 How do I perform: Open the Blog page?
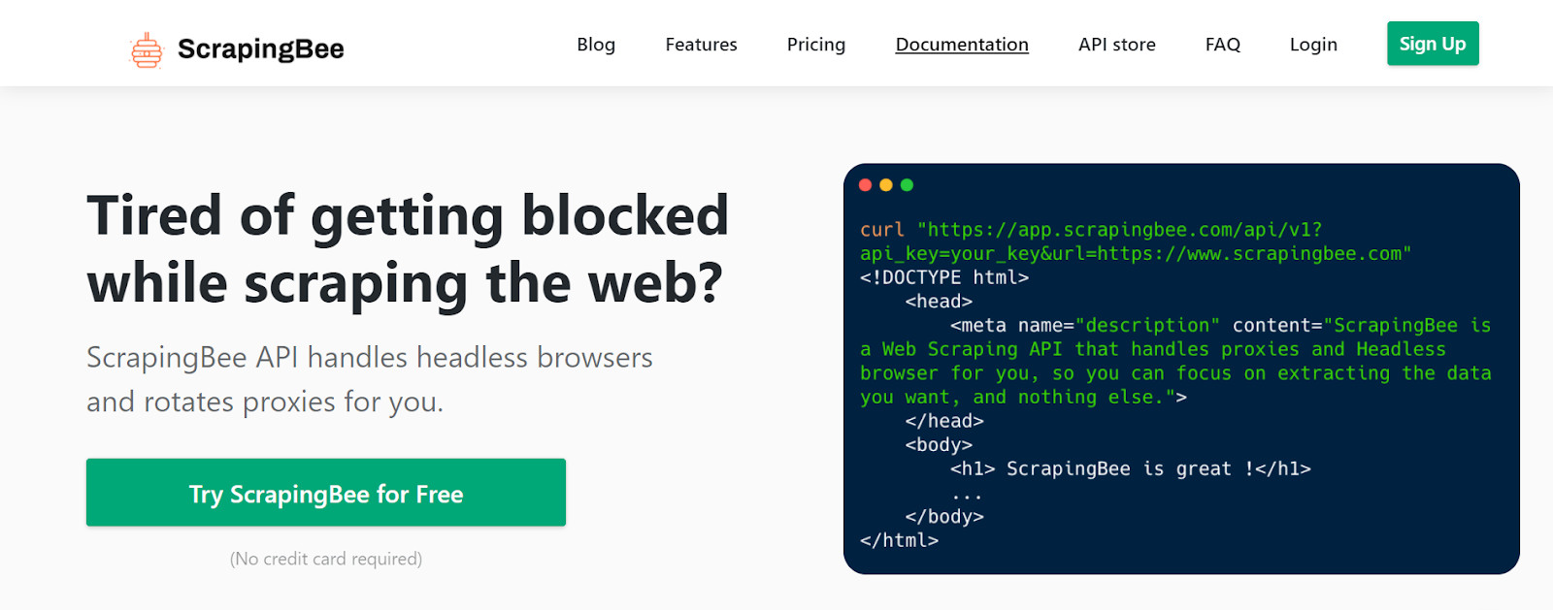[596, 45]
